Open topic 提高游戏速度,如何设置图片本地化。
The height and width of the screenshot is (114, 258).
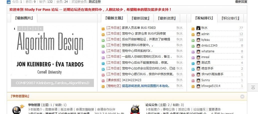(x=146, y=86)
